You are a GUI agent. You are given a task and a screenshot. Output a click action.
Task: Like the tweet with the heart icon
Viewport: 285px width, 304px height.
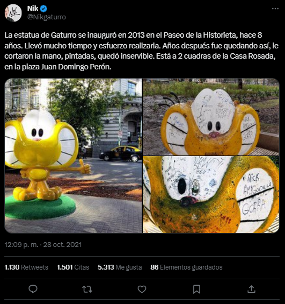142,289
